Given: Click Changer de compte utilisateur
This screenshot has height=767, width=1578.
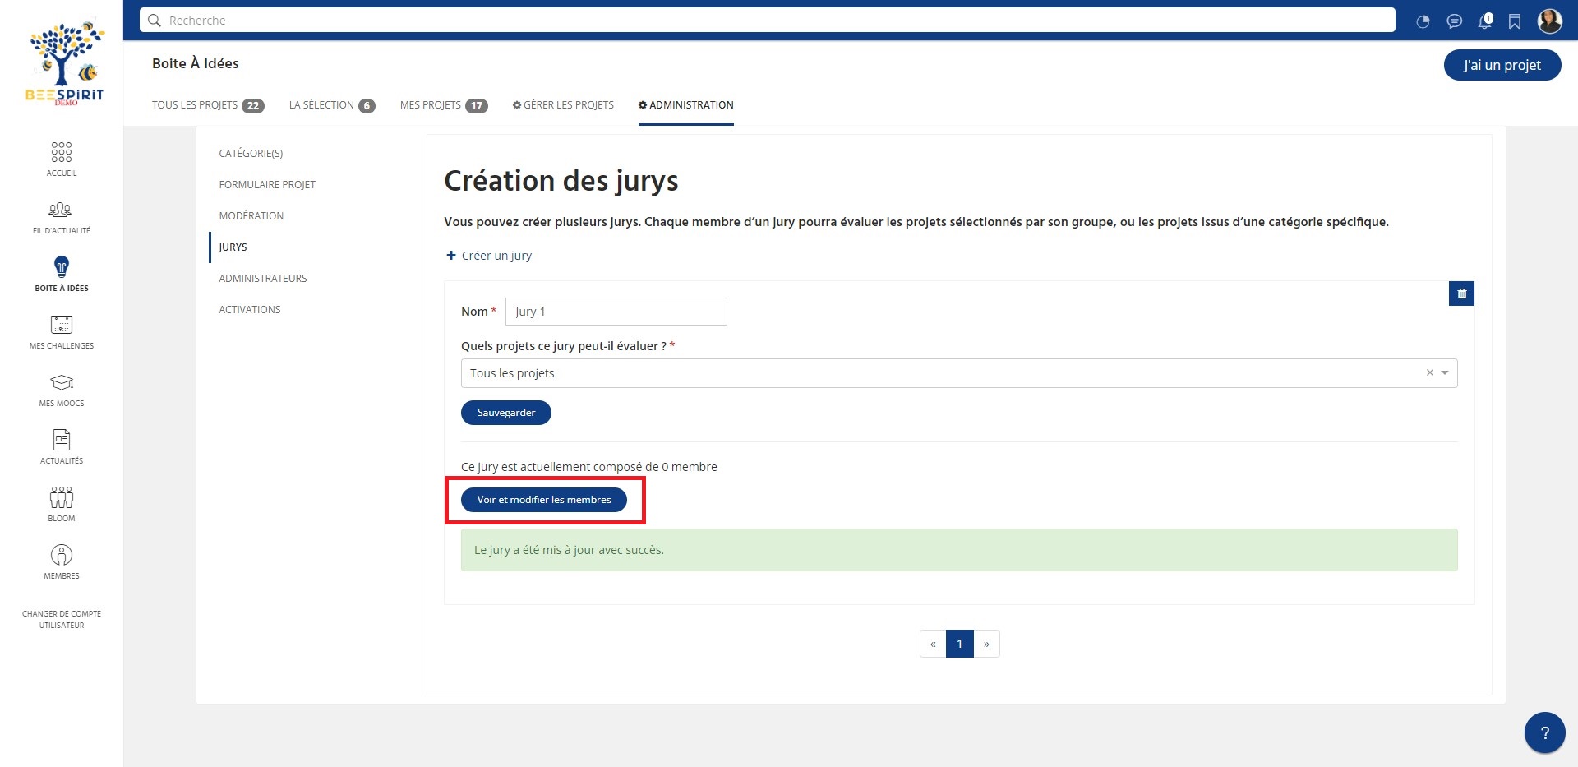Looking at the screenshot, I should (62, 620).
